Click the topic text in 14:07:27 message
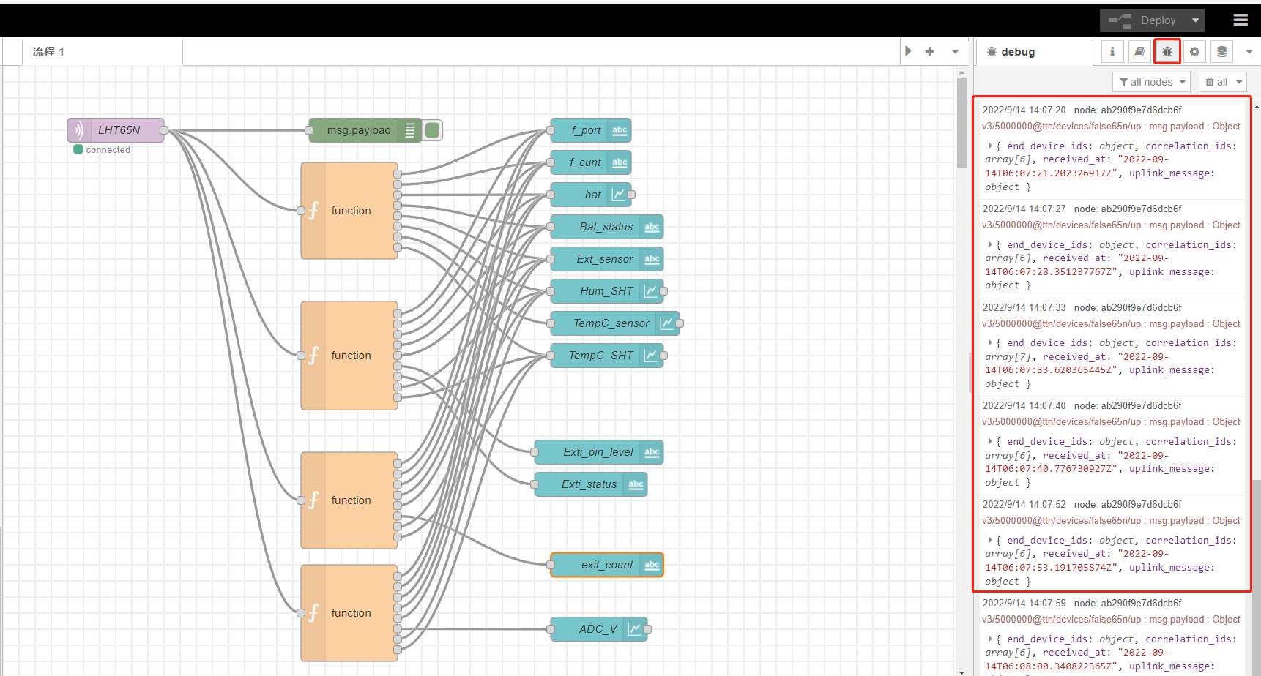 click(x=1062, y=225)
